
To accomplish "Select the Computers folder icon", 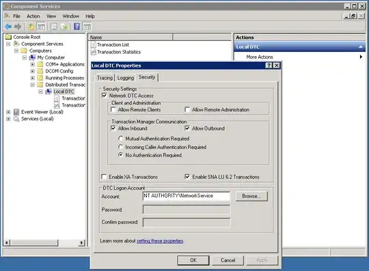I will pyautogui.click(x=24, y=51).
